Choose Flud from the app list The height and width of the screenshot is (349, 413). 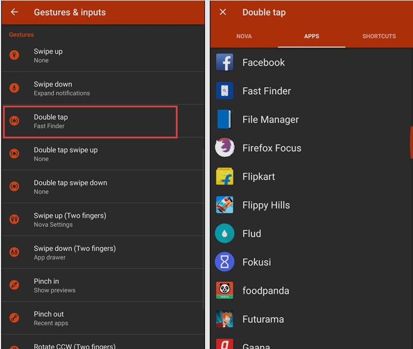coord(312,233)
